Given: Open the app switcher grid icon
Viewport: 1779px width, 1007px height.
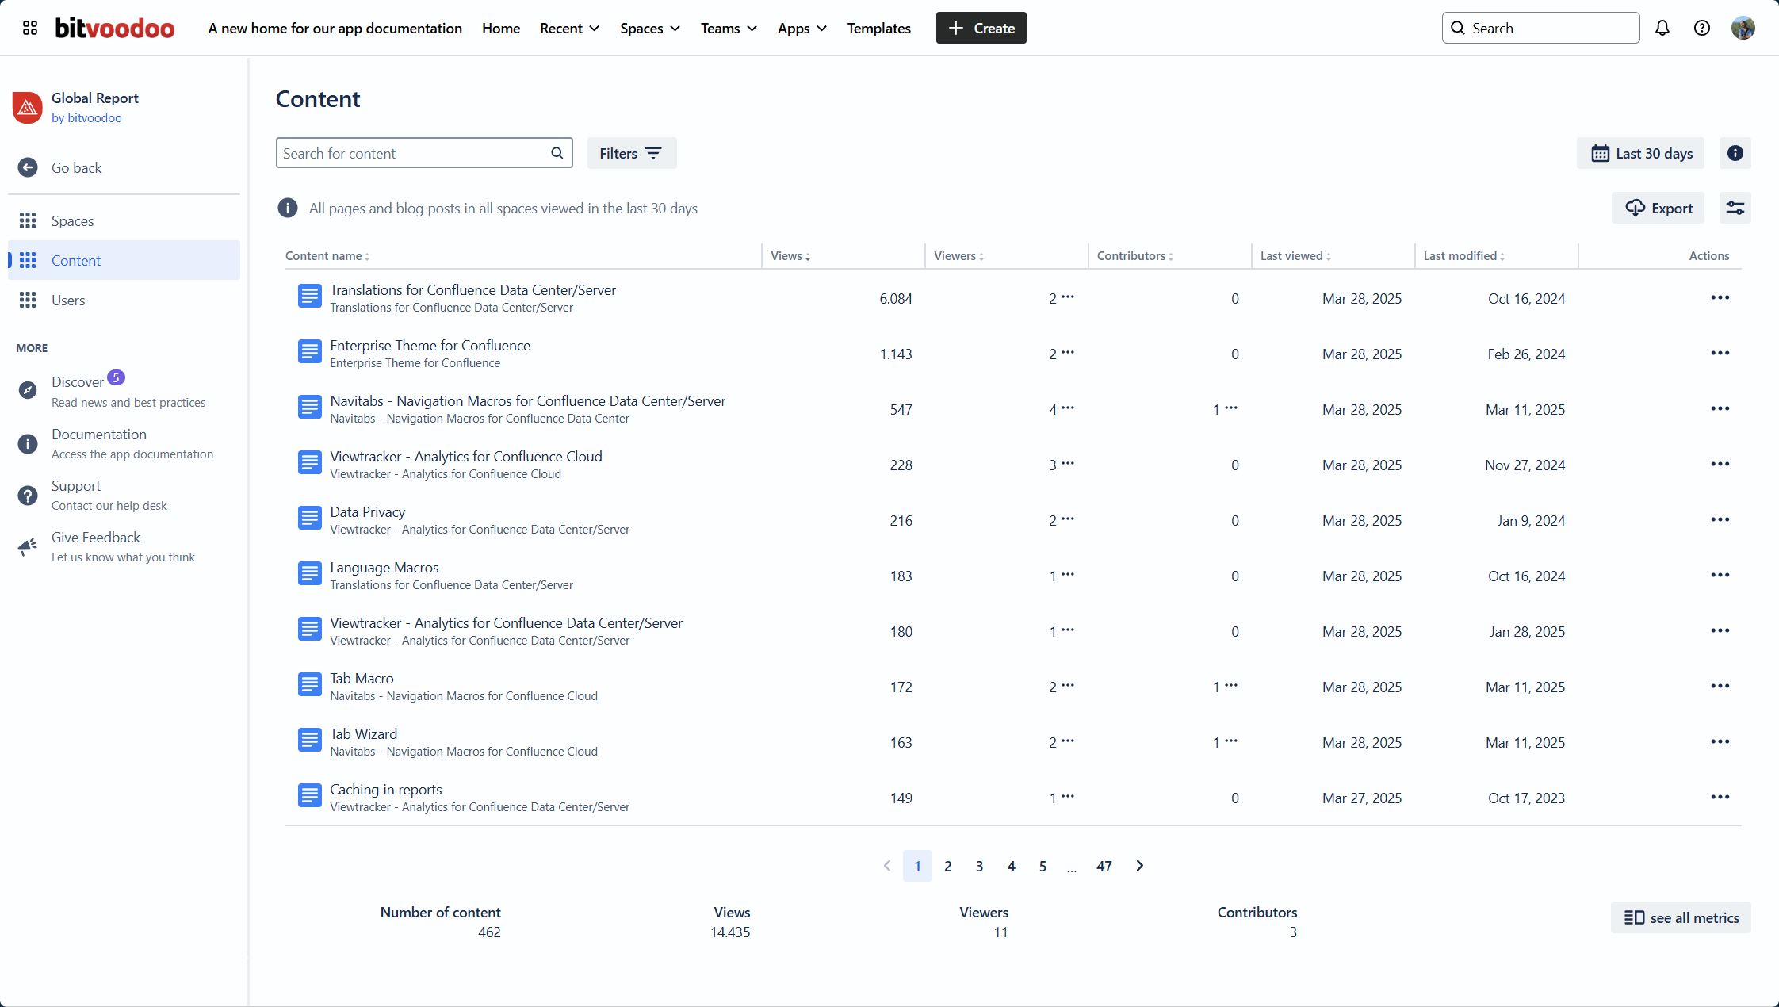Looking at the screenshot, I should 30,28.
